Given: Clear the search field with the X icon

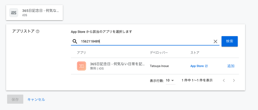Looking at the screenshot, I should click(x=215, y=41).
